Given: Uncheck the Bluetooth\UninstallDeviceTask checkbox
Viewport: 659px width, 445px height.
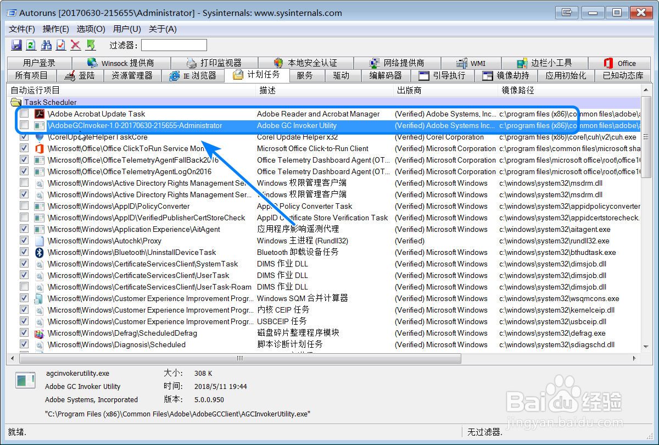Looking at the screenshot, I should tap(24, 252).
